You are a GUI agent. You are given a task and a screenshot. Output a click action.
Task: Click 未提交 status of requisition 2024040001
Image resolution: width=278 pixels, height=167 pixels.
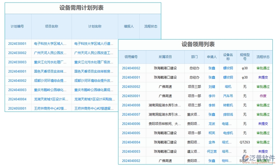tap(262, 77)
